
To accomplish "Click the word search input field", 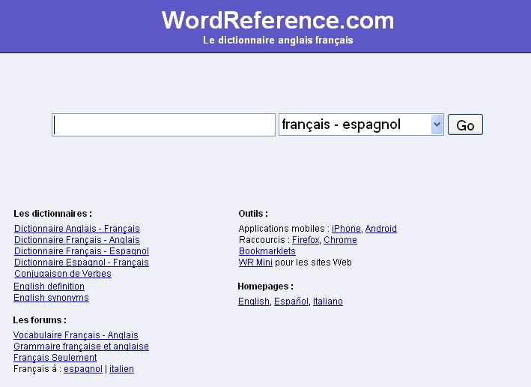I will (x=163, y=124).
